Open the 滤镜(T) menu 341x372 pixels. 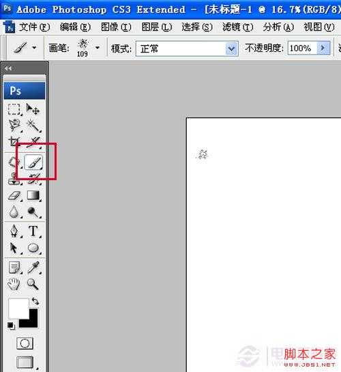pyautogui.click(x=238, y=27)
